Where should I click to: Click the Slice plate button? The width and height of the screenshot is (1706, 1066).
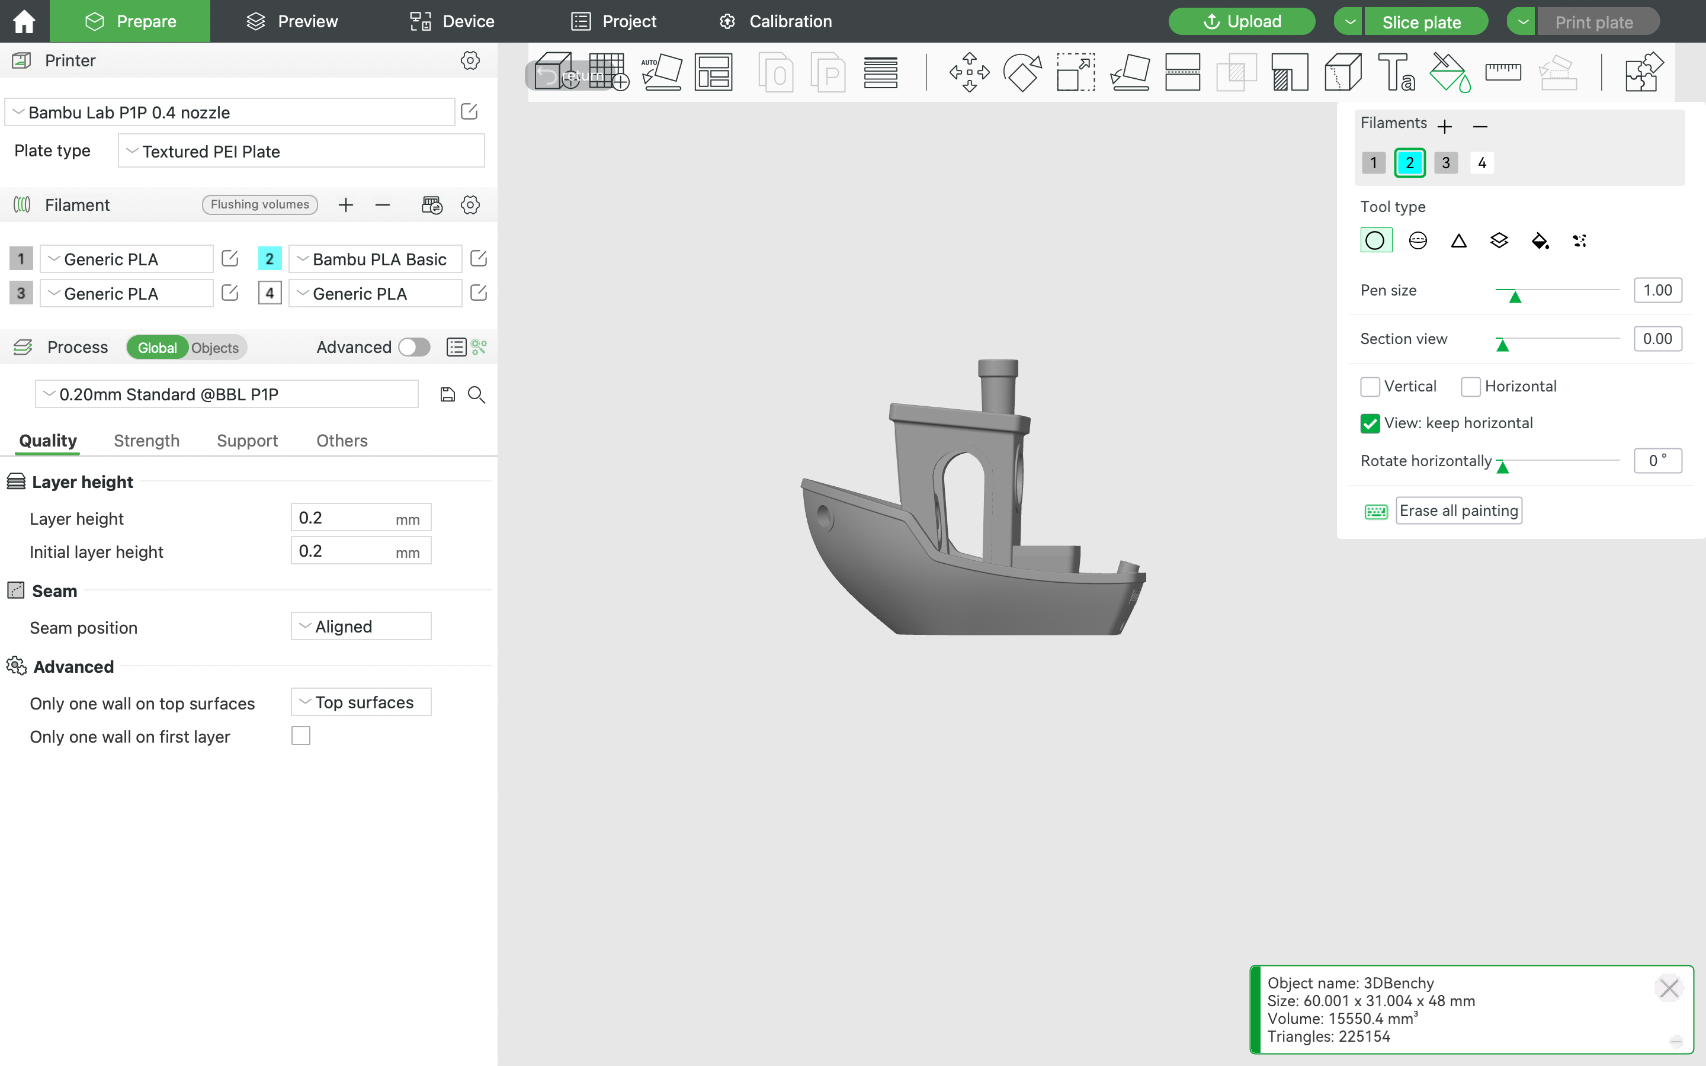coord(1426,21)
